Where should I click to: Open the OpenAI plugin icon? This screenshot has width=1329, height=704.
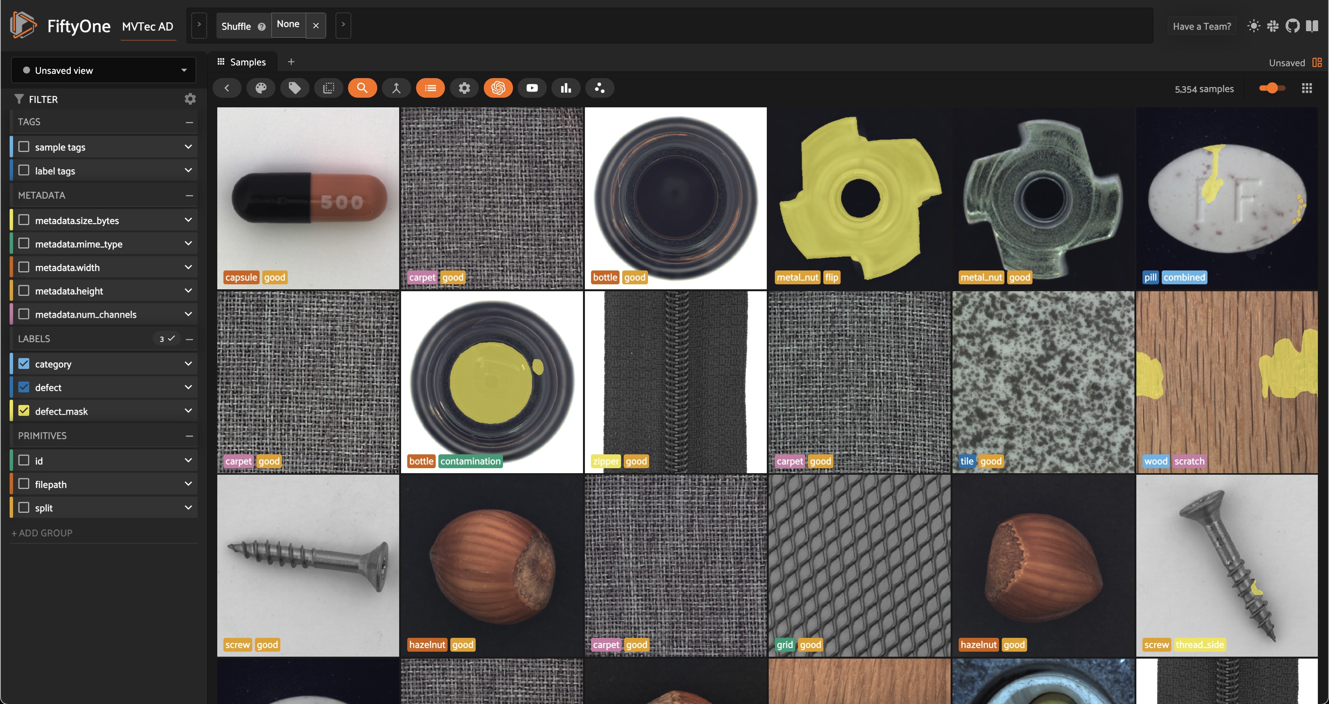pos(498,88)
